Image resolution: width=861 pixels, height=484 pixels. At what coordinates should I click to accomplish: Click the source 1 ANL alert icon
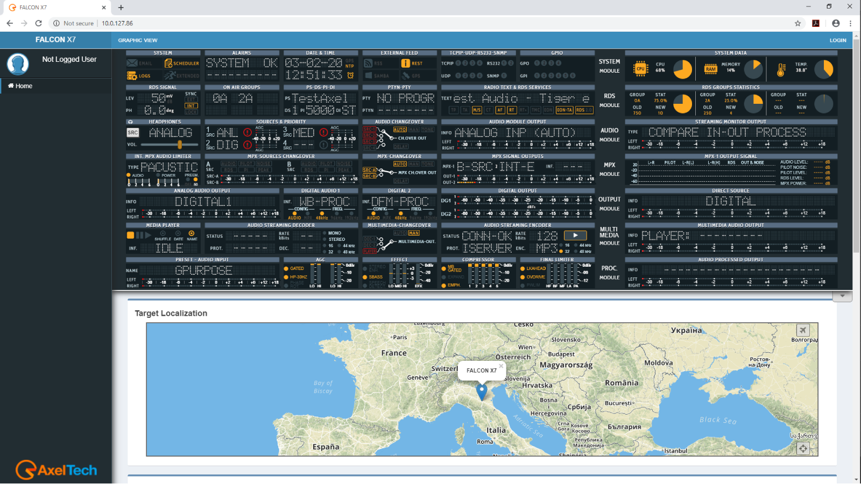click(x=247, y=132)
